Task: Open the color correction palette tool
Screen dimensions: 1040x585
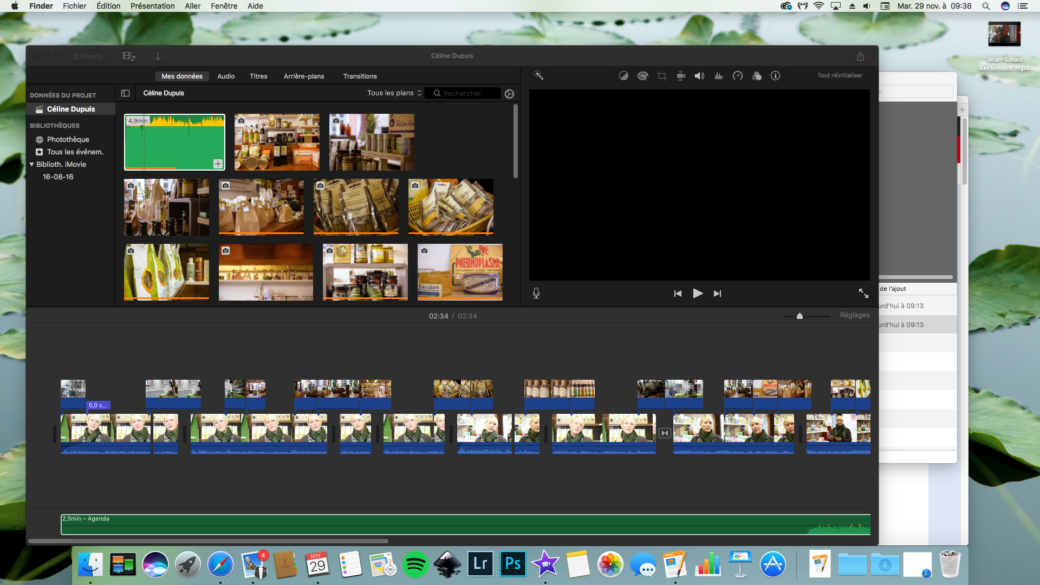Action: tap(642, 76)
